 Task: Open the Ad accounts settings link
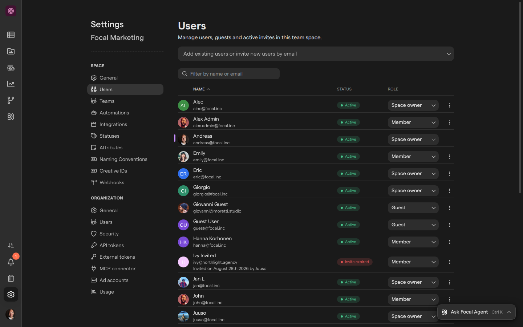pyautogui.click(x=125, y=280)
